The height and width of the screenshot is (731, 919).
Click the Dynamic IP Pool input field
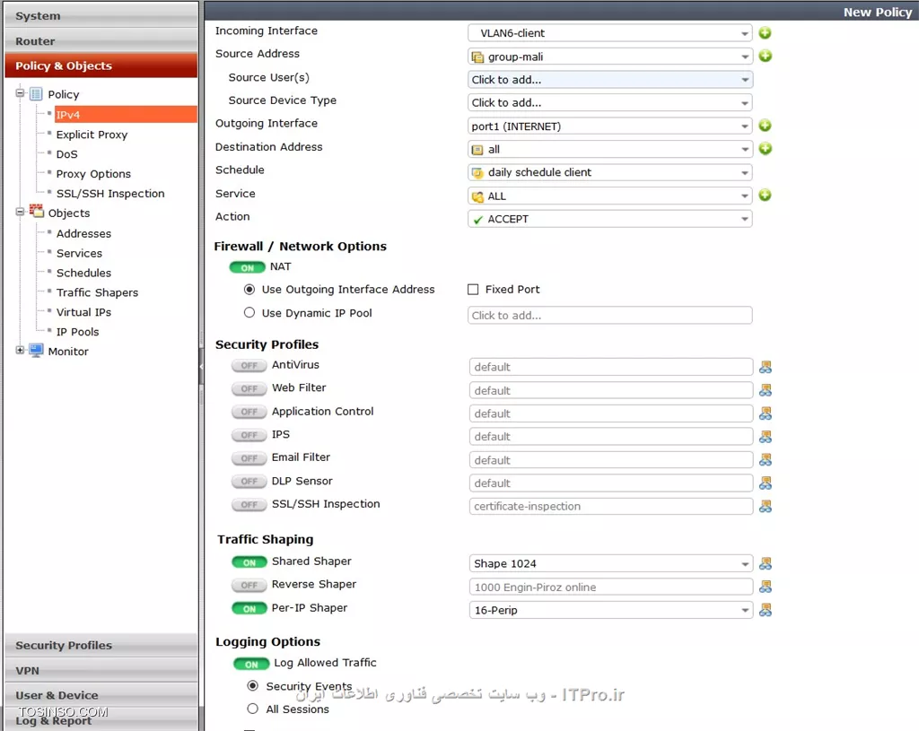610,315
